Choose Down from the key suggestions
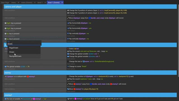179x101 pixels. pos(24,52)
